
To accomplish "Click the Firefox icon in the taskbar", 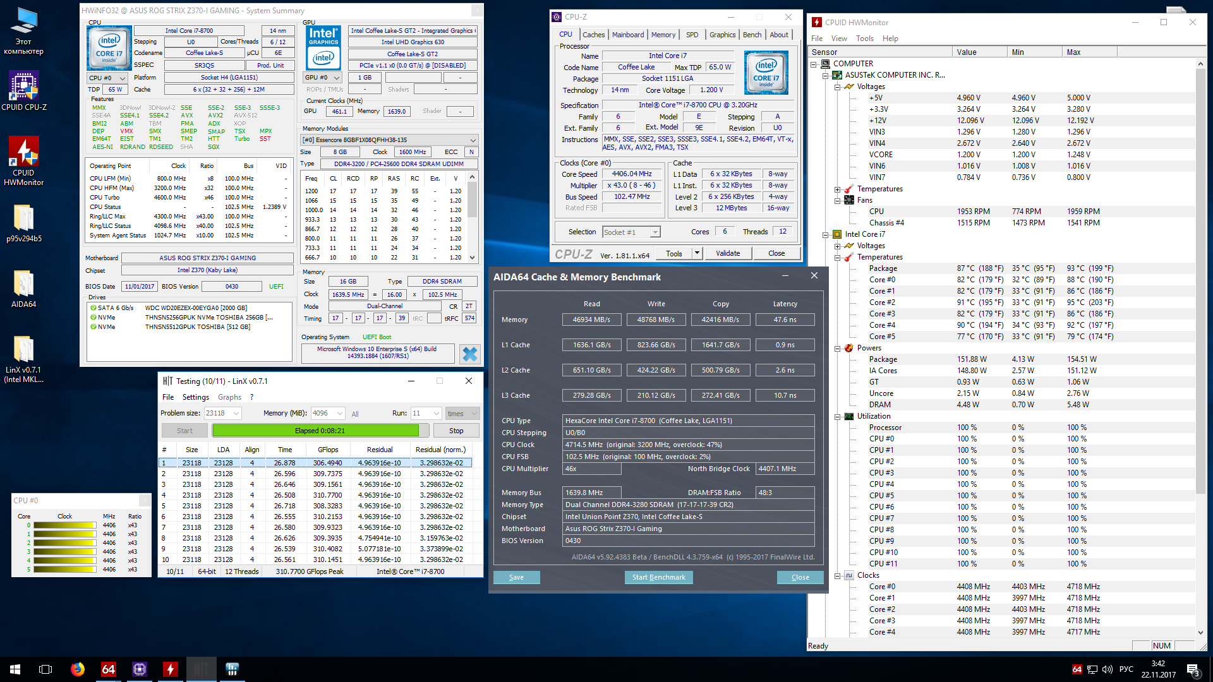I will pos(77,669).
